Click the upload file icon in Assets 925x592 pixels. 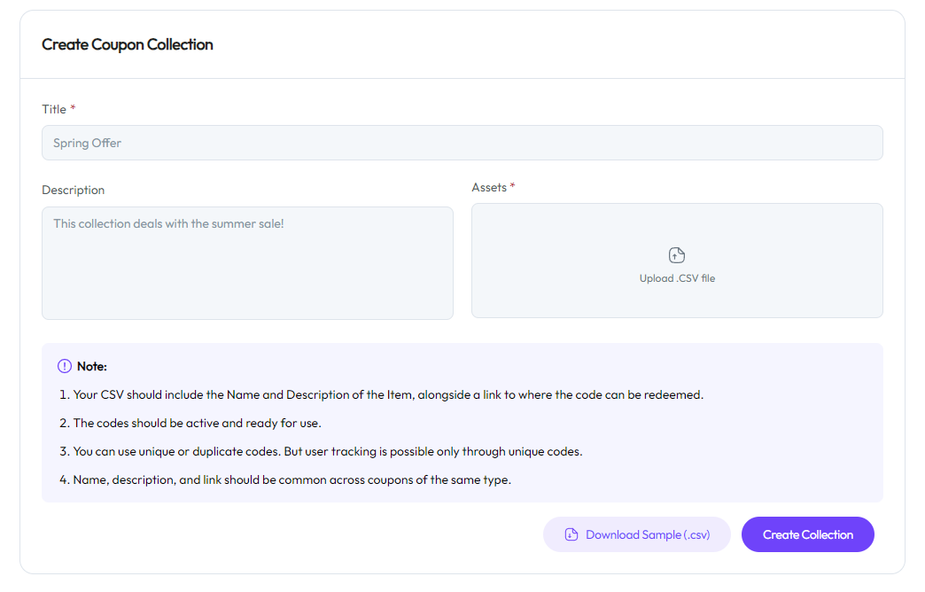tap(677, 255)
